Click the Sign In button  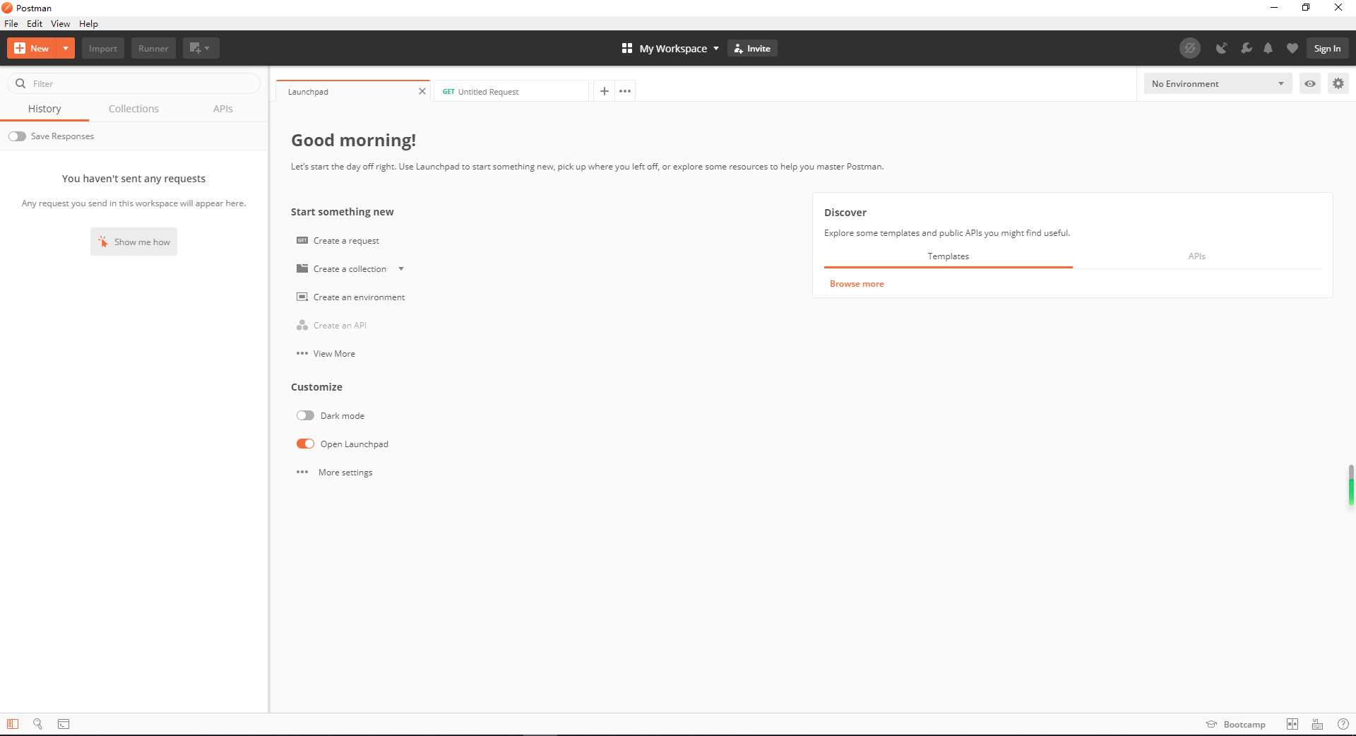pos(1327,48)
